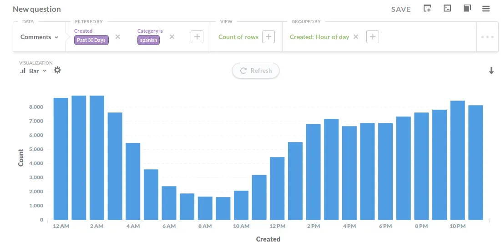
Task: Remove the Created: Hour of day grouping
Action: click(356, 37)
